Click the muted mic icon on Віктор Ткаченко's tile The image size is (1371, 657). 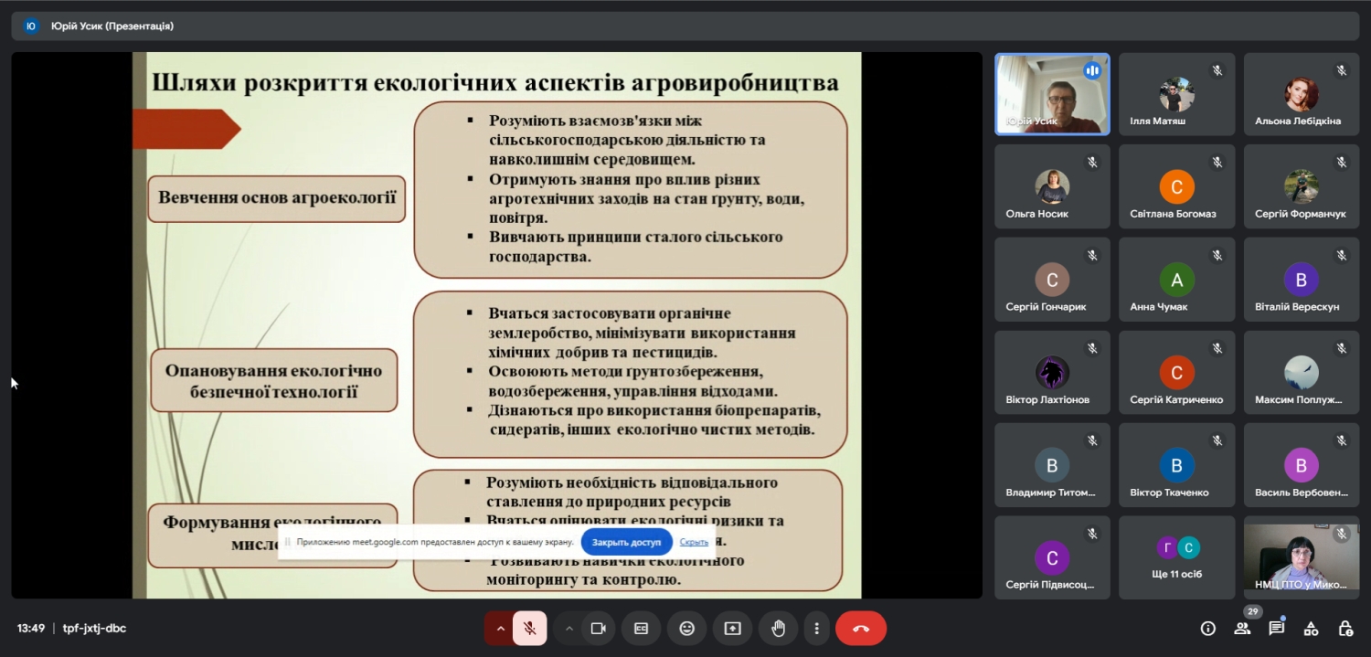click(1217, 440)
